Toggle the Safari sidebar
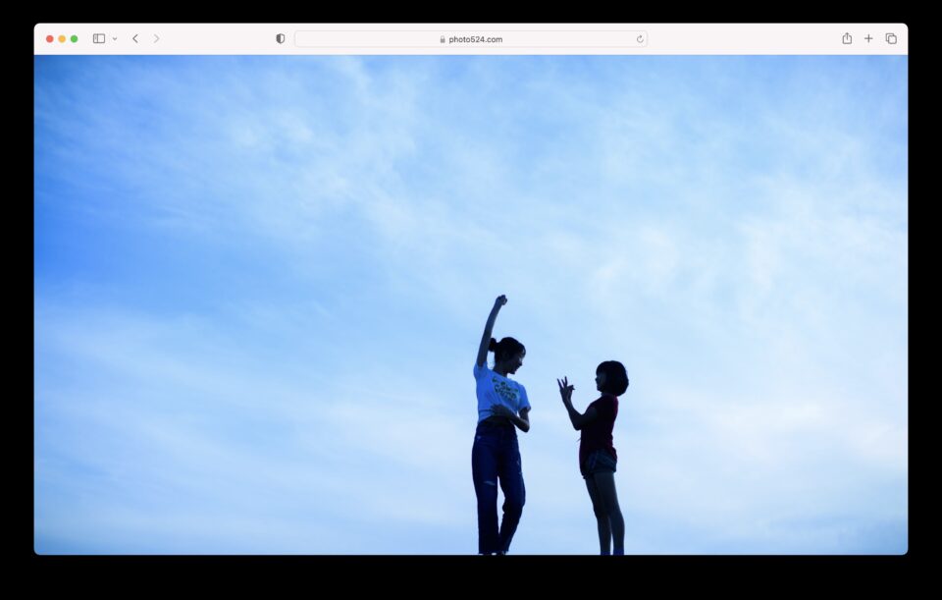This screenshot has width=942, height=600. tap(99, 38)
